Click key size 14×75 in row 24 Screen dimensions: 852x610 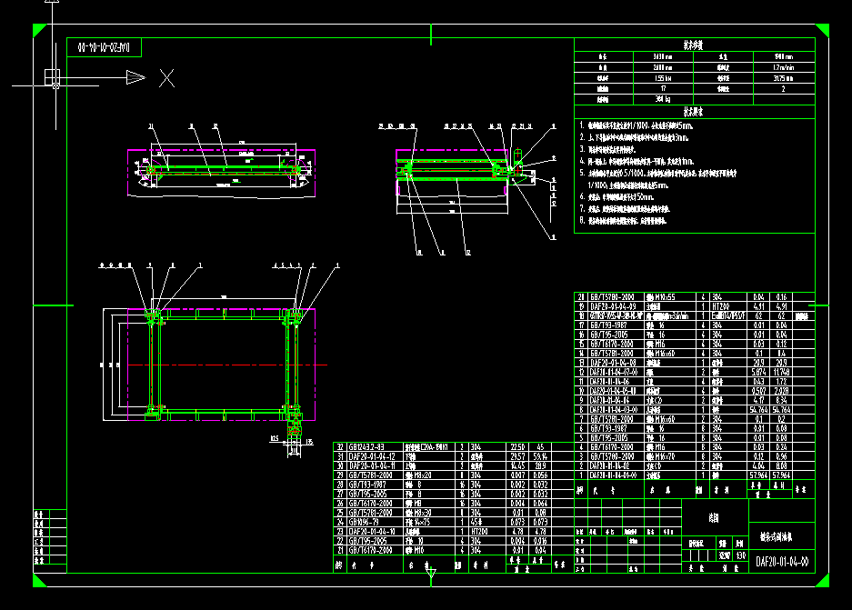point(421,523)
